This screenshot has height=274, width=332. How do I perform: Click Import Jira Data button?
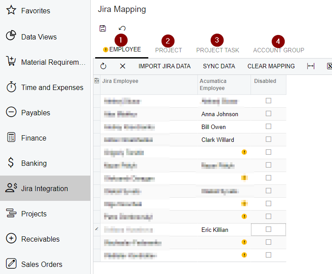pyautogui.click(x=165, y=66)
